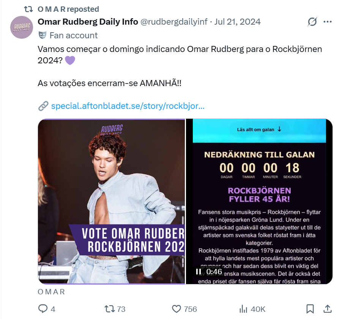Open the special.aftonbladet.se story link
Viewport: 342px width, 319px height.
pos(128,106)
